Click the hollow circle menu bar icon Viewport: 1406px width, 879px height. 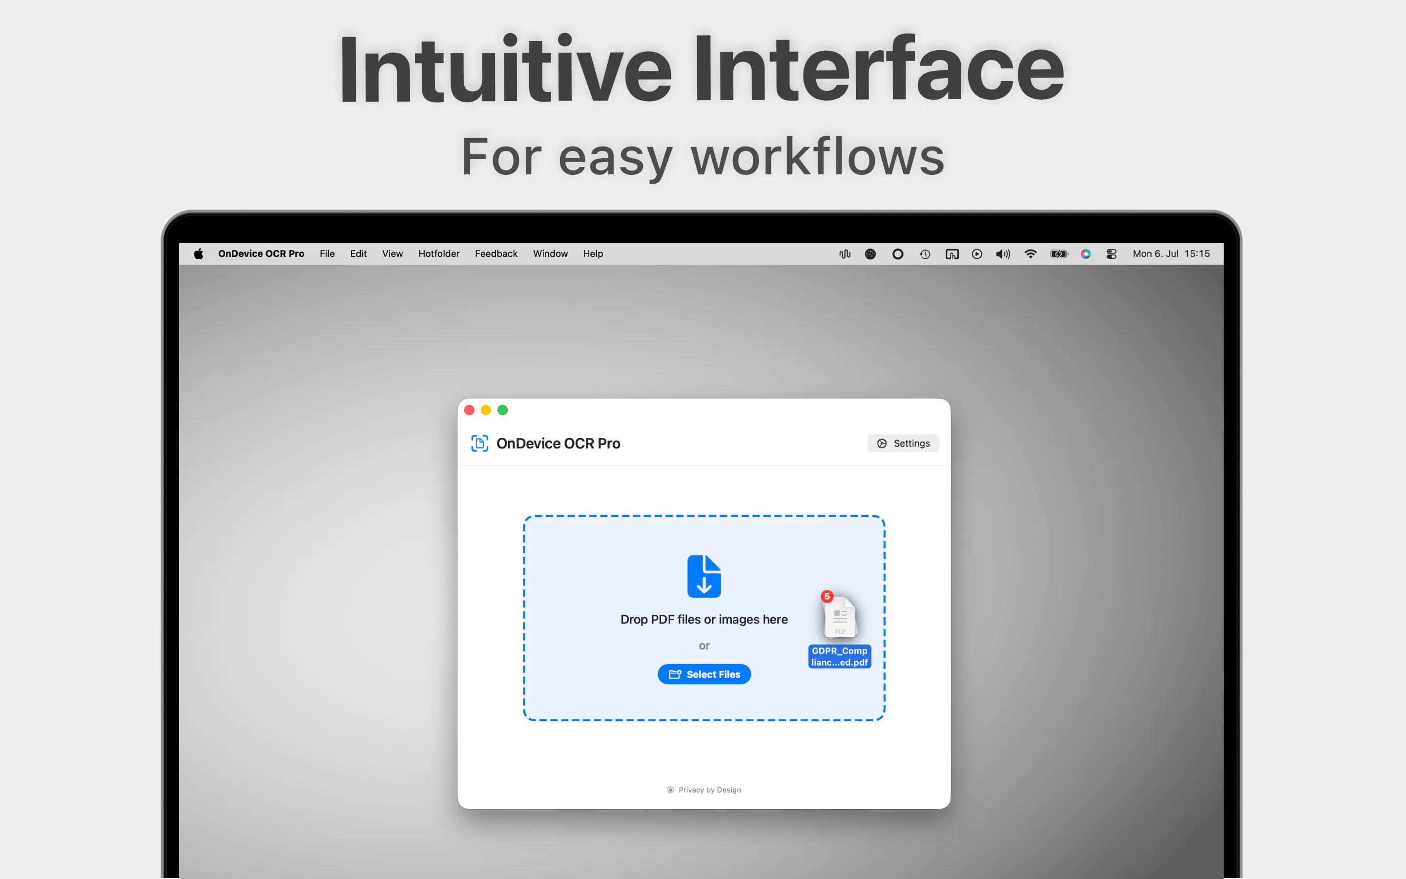[898, 254]
